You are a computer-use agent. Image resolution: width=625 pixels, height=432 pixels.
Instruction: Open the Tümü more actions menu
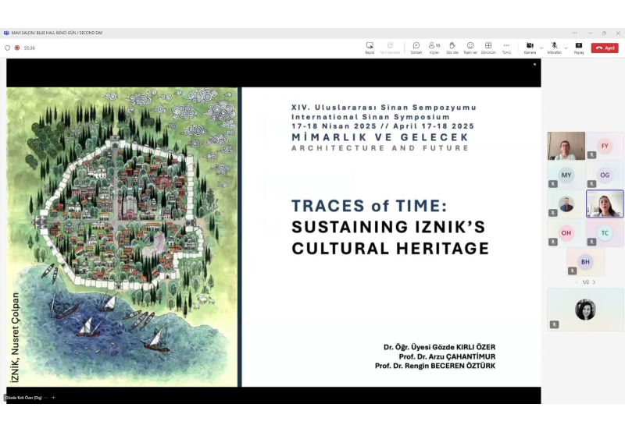point(506,48)
